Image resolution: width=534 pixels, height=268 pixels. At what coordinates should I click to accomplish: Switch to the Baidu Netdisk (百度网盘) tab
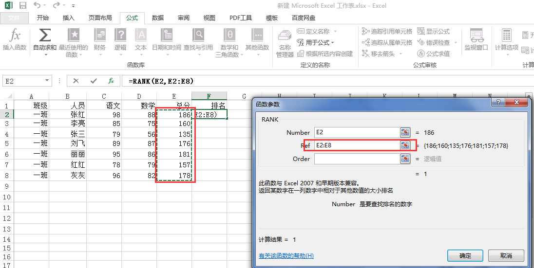[x=304, y=18]
